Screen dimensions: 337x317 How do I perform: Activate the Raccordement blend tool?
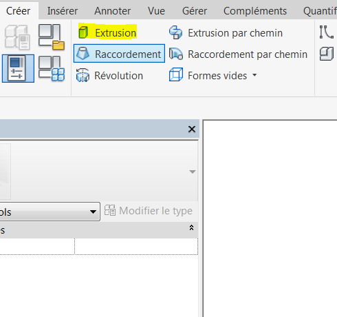click(119, 54)
